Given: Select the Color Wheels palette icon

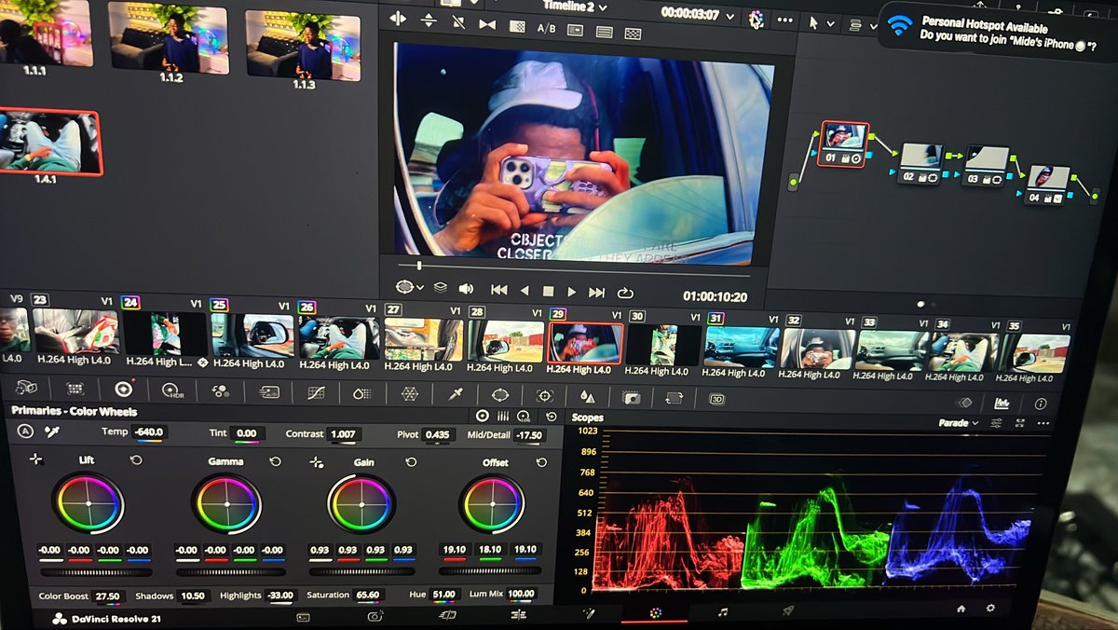Looking at the screenshot, I should point(123,389).
